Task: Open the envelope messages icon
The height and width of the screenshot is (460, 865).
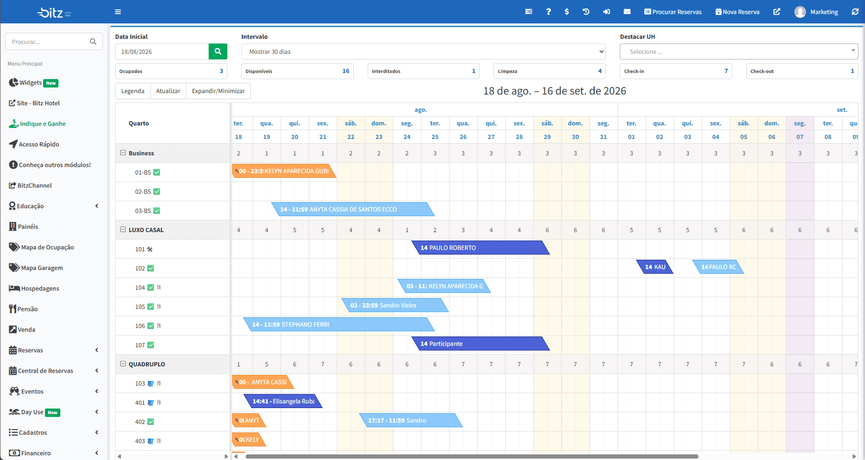Action: (x=627, y=12)
